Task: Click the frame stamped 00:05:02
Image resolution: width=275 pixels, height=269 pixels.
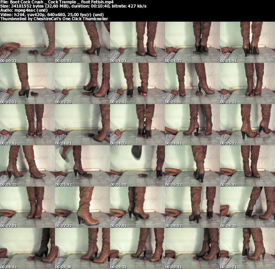Action: (247, 125)
